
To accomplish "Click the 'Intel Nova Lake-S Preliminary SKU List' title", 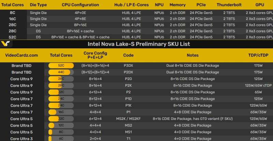I will (139, 44).
